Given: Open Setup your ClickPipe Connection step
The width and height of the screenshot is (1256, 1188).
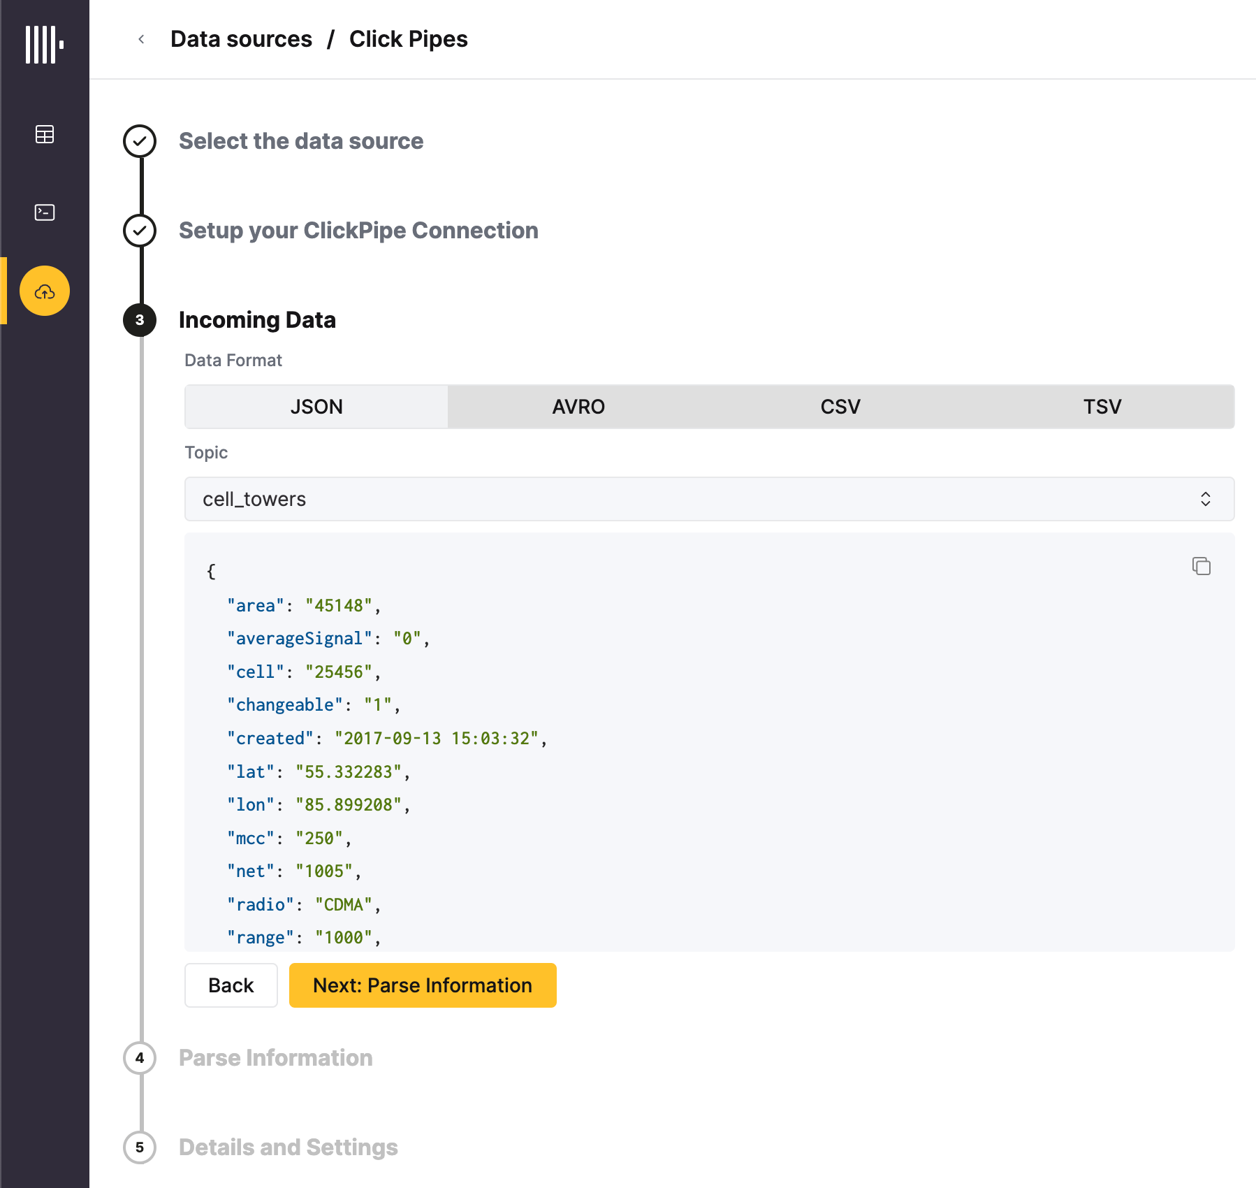Looking at the screenshot, I should pos(358,231).
